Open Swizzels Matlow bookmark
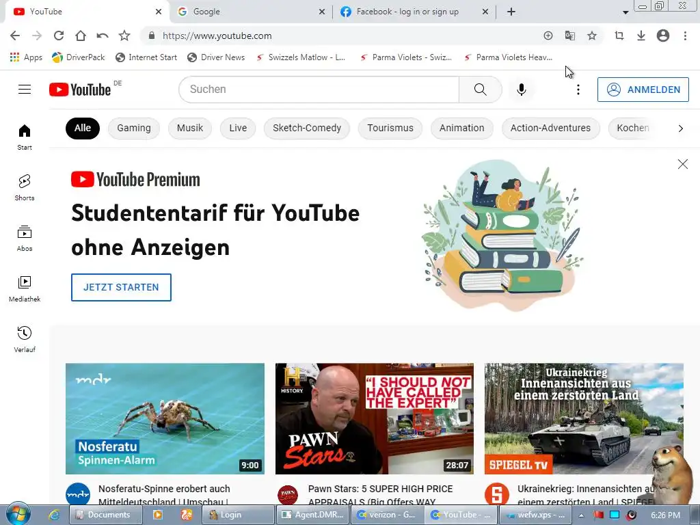This screenshot has width=700, height=525. [x=301, y=57]
